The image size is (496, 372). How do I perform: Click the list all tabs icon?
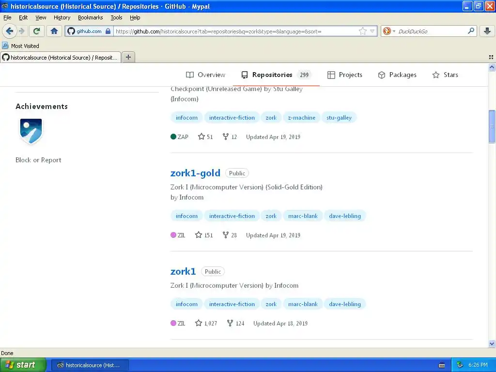click(x=491, y=57)
